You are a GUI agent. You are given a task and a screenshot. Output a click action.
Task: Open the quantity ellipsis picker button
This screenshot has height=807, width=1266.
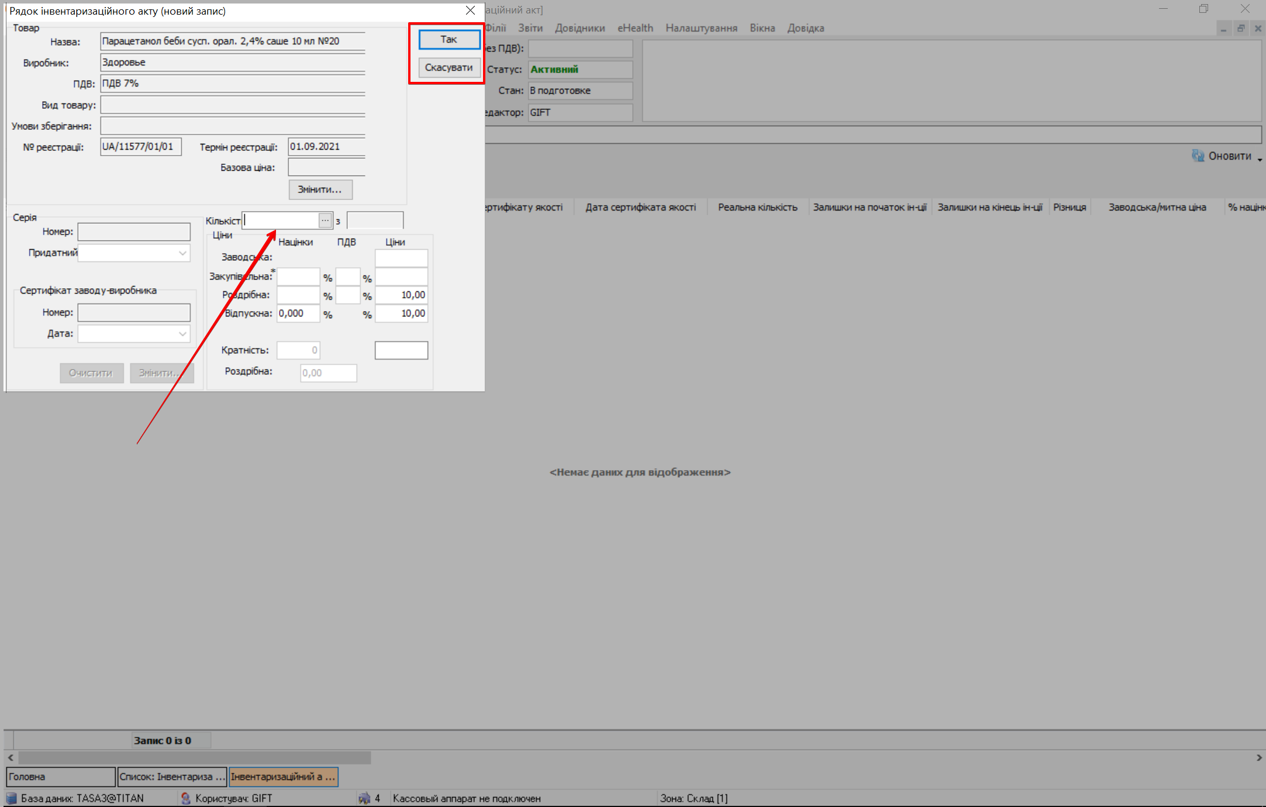(325, 220)
